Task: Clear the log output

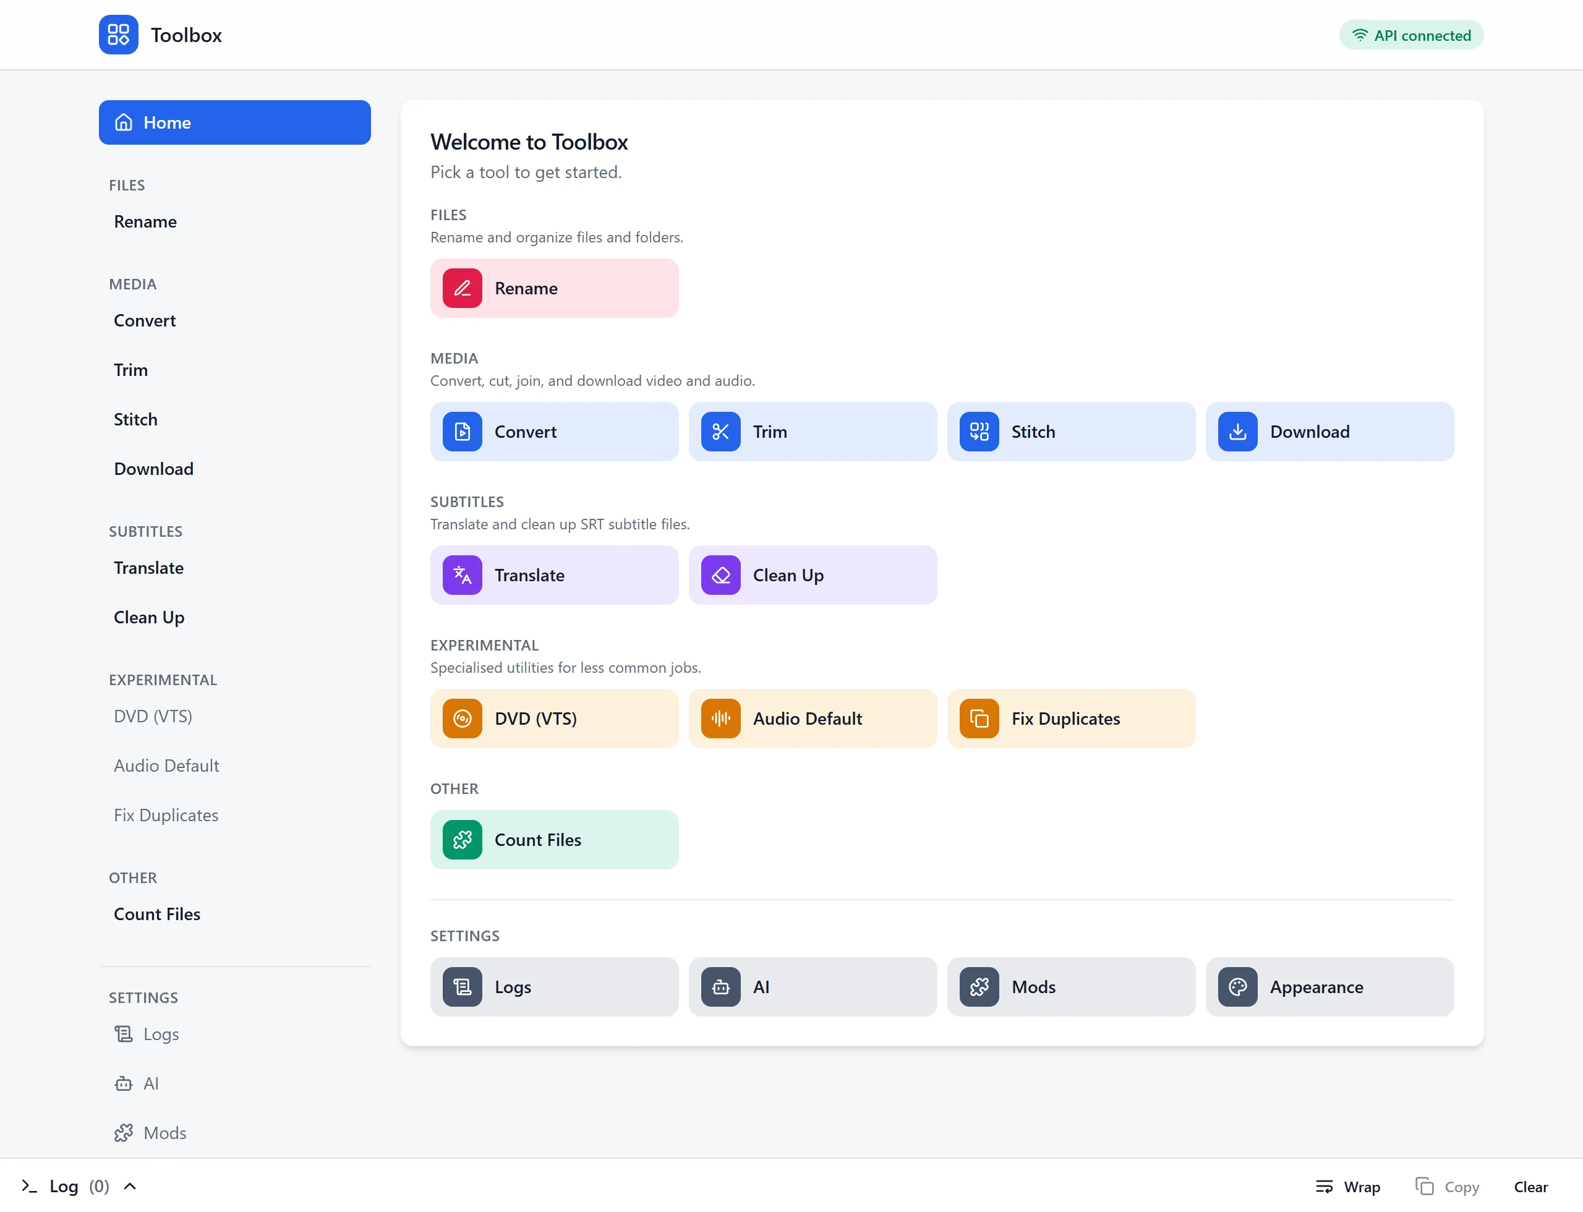Action: click(1530, 1187)
